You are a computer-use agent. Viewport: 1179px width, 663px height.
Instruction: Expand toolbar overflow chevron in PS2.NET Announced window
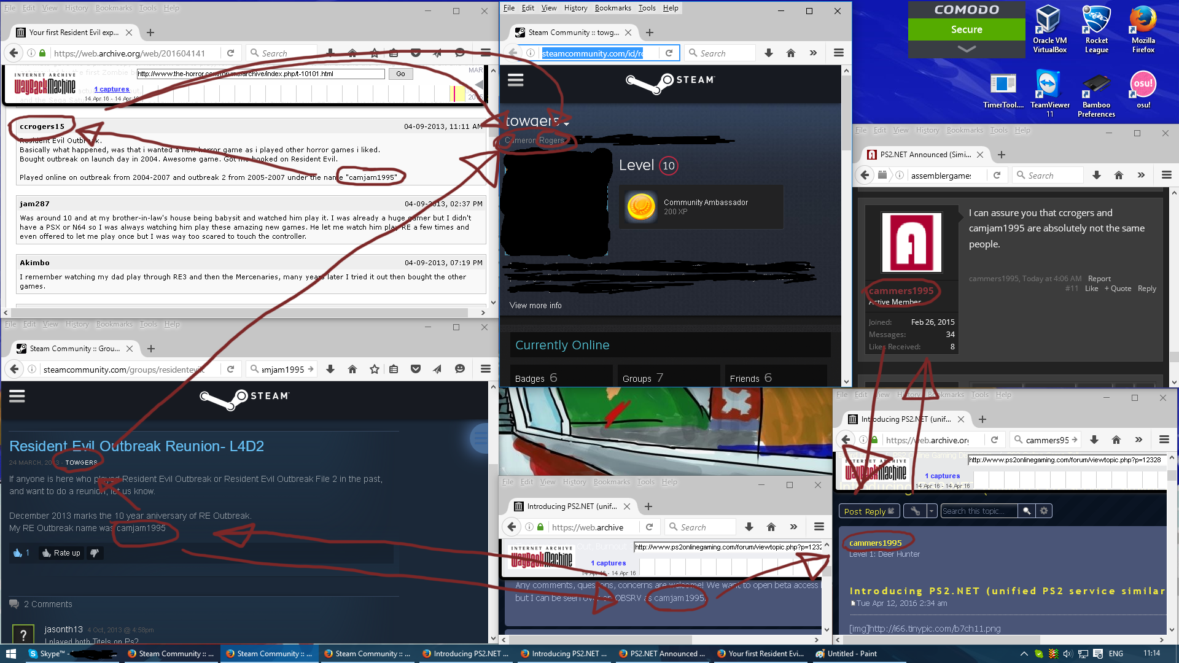coord(1141,176)
